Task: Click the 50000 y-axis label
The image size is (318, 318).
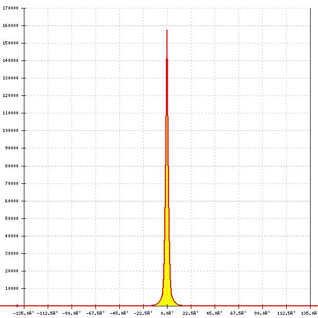Action: coord(12,218)
